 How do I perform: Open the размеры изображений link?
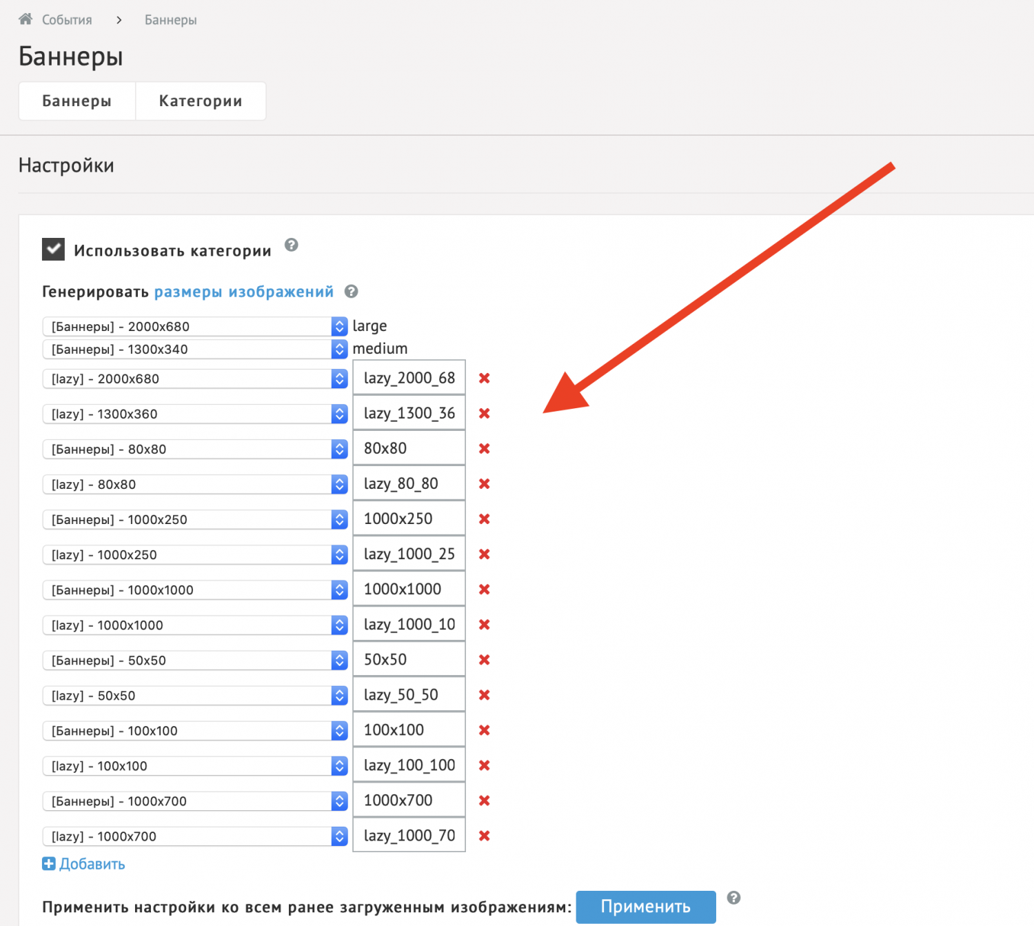point(243,292)
